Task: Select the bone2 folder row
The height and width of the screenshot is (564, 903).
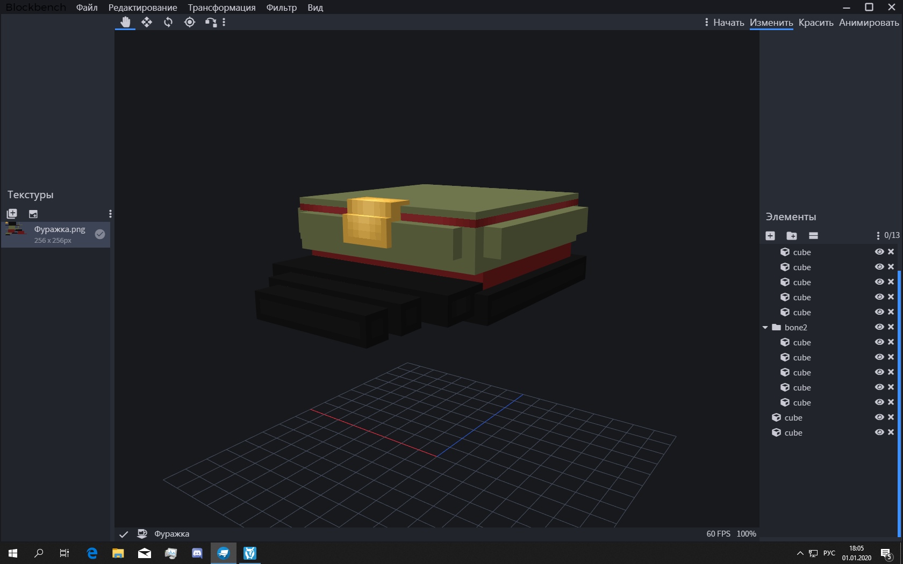Action: point(828,327)
